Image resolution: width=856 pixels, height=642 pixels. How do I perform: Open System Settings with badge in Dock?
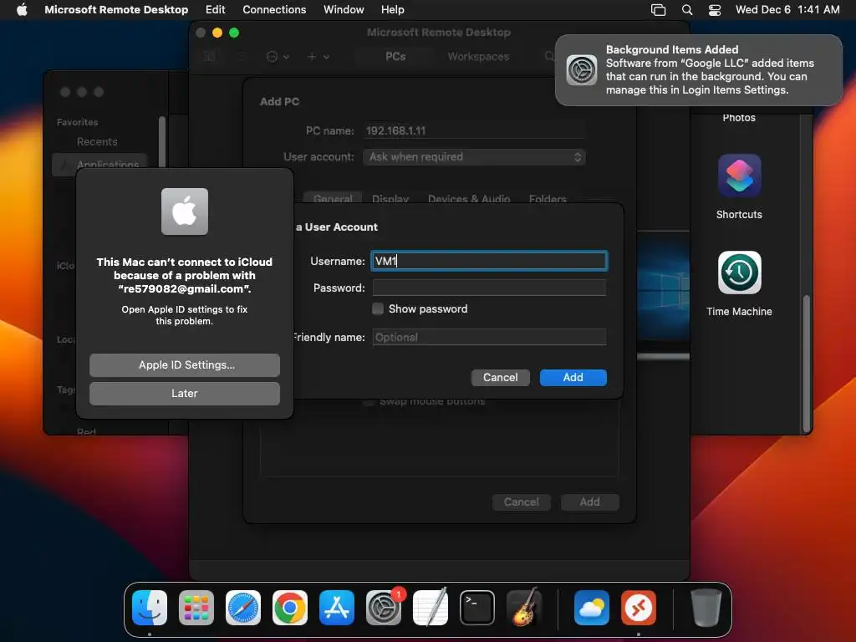coord(384,608)
